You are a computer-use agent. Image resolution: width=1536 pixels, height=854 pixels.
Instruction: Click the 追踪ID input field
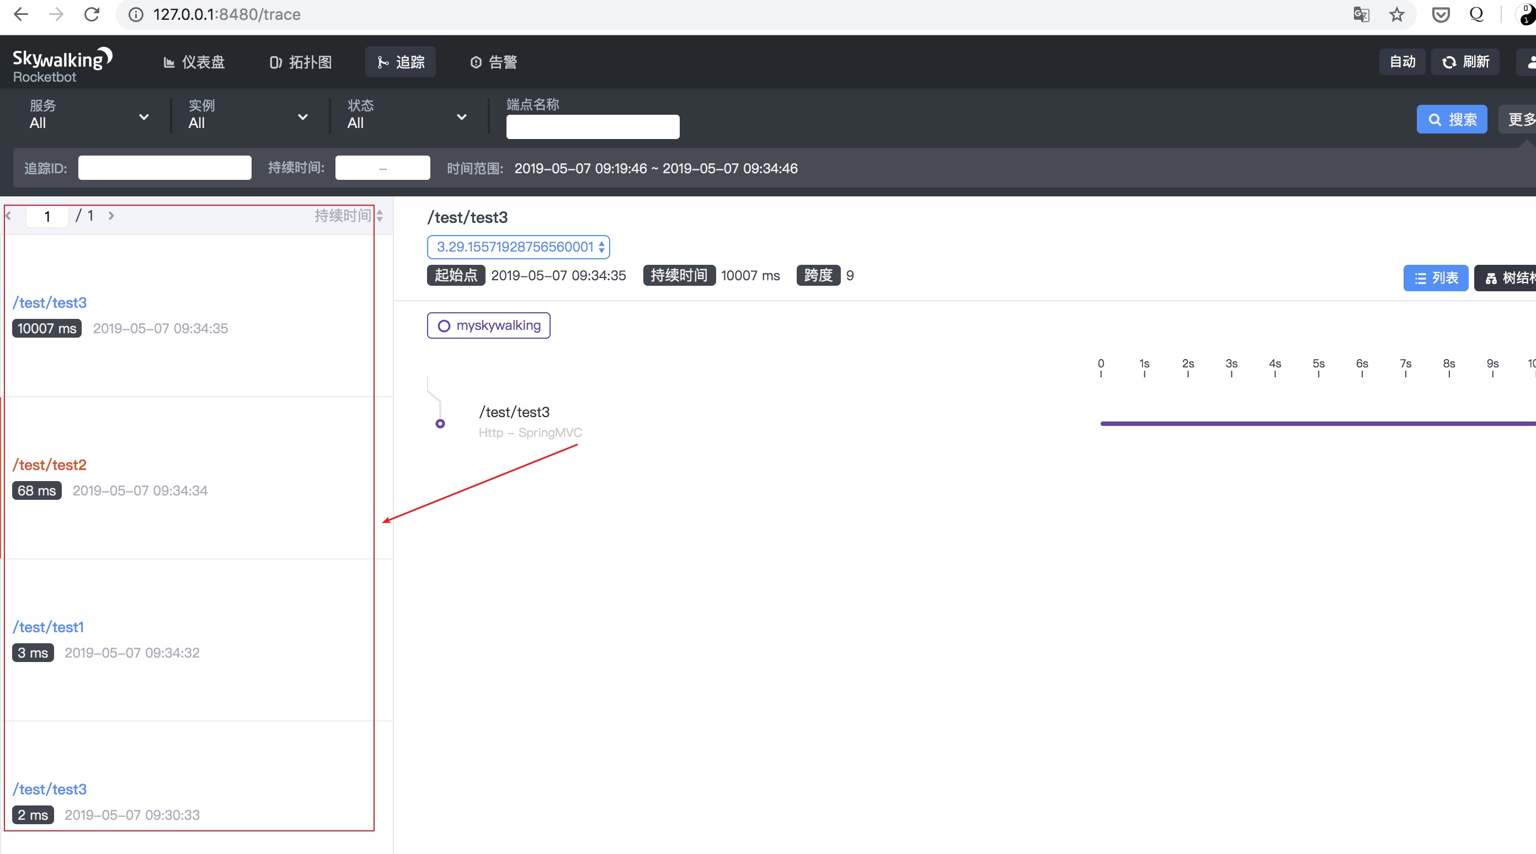(164, 168)
